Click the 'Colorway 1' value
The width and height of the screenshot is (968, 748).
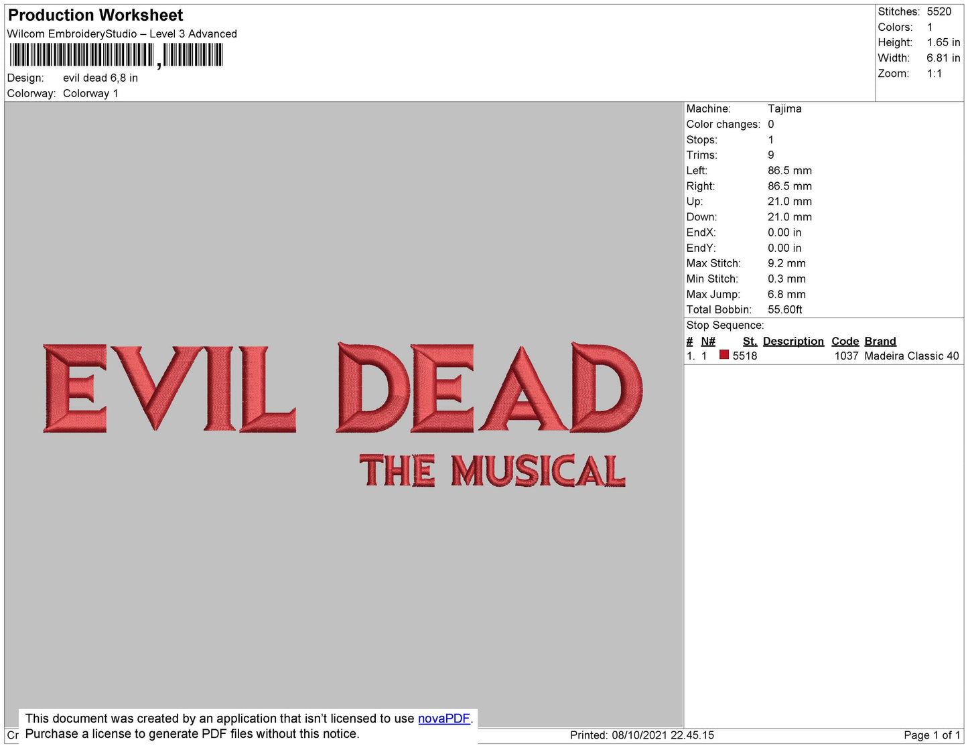pyautogui.click(x=90, y=93)
